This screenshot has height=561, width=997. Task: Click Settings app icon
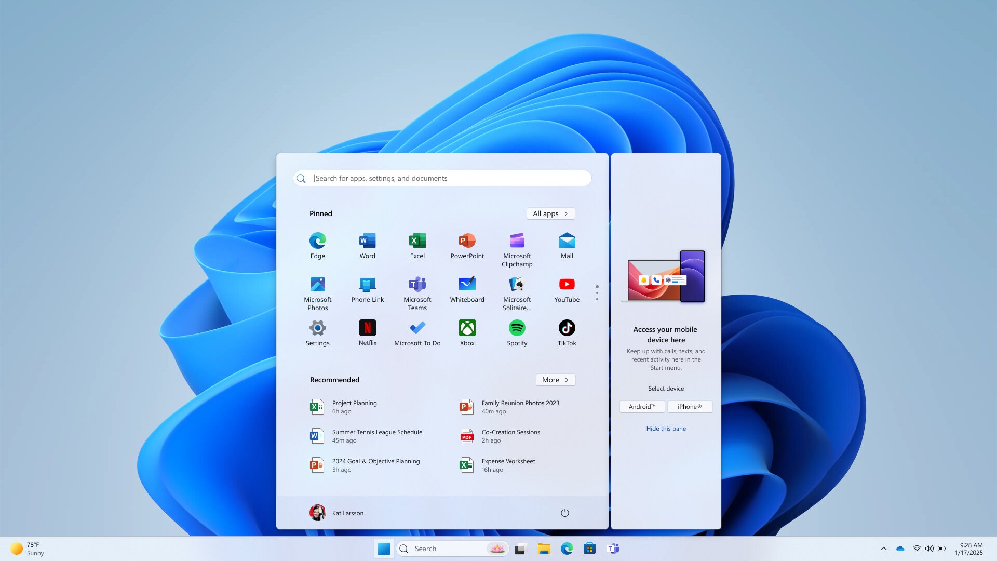pos(317,327)
